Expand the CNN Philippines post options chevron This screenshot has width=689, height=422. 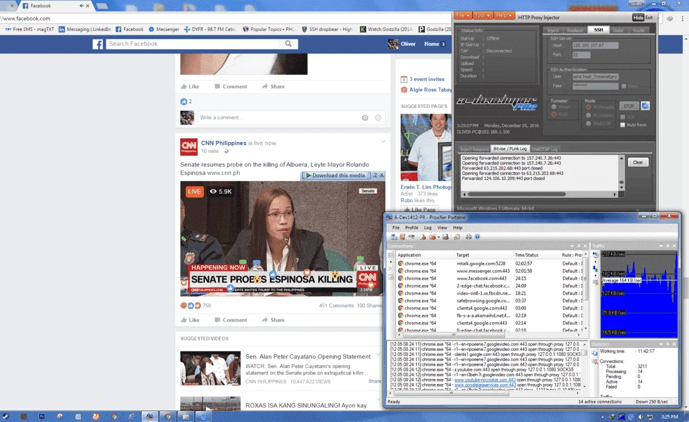[x=384, y=141]
